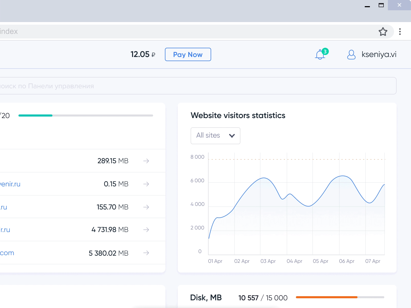This screenshot has height=308, width=411.
Task: Click inside the browser address bar
Action: point(180,31)
